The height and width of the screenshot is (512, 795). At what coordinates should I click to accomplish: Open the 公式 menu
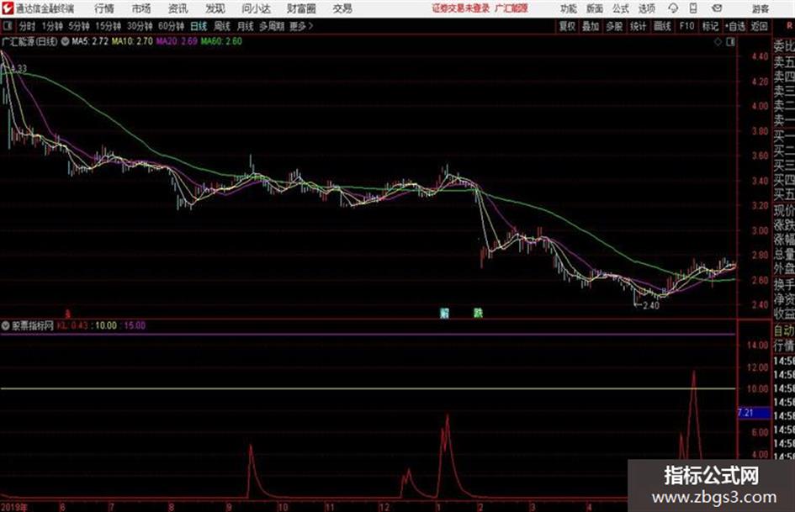coord(621,8)
